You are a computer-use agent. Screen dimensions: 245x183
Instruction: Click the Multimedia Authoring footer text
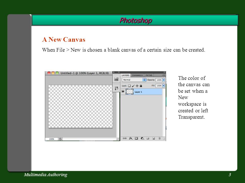pyautogui.click(x=46, y=175)
